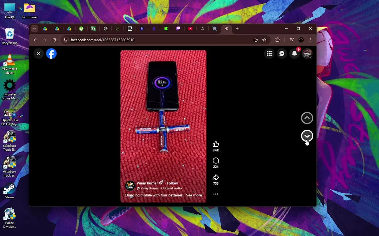The image size is (379, 236).
Task: Close the reel with the X button
Action: (39, 53)
